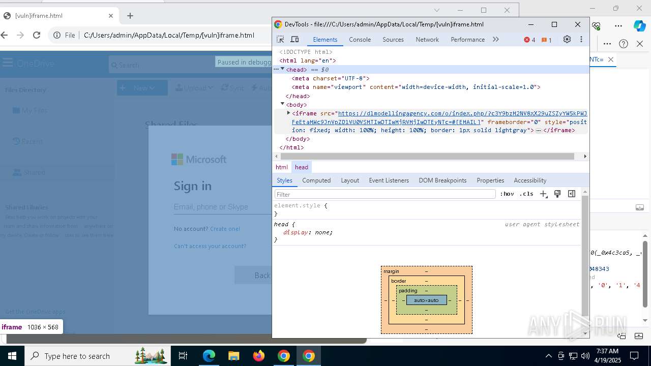Open the Computed pane tab
Viewport: 651px width, 366px height.
(316, 180)
